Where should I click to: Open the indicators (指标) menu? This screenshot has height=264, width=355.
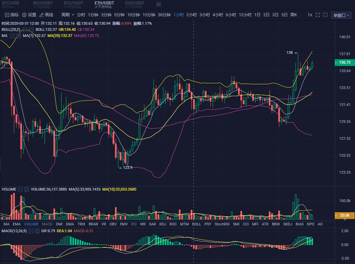pyautogui.click(x=11, y=15)
